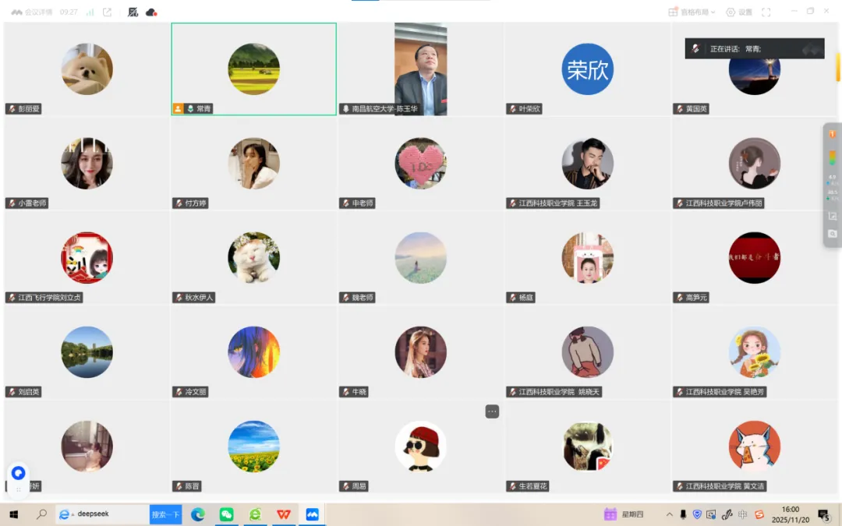This screenshot has width=842, height=526.
Task: Open WeChat from the taskbar
Action: 227,515
